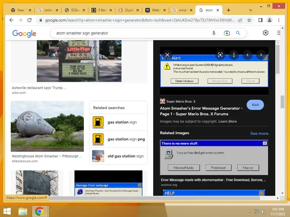The image size is (290, 217).
Task: Click wlos.com source text
Action: point(19,93)
